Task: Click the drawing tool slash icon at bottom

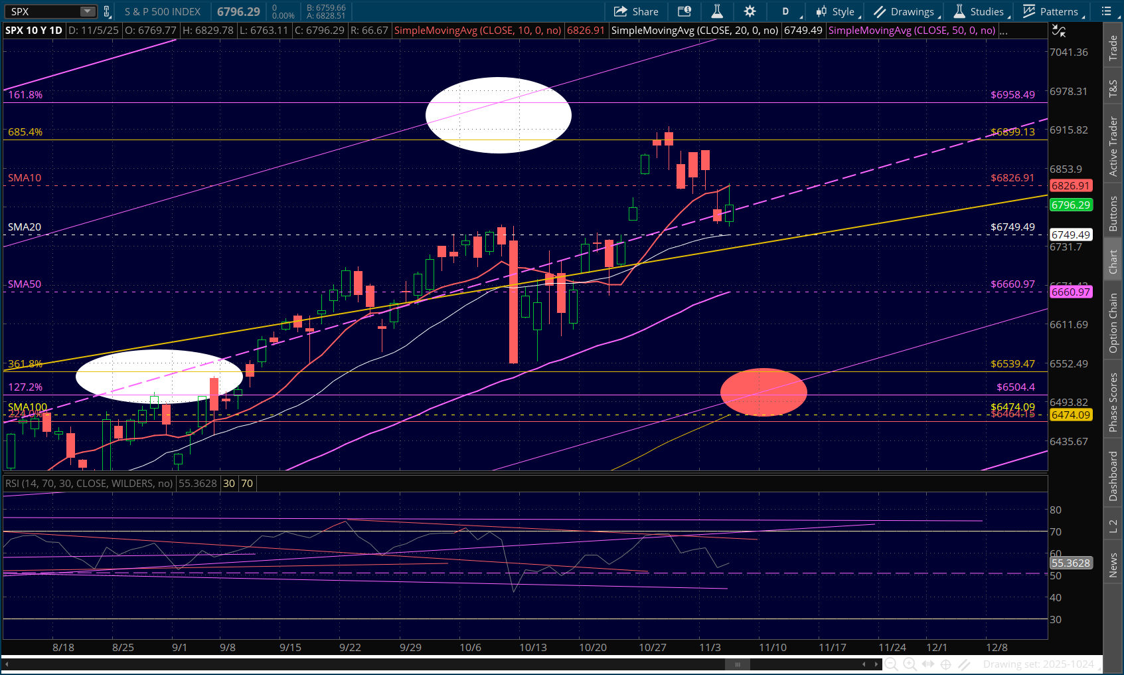Action: click(965, 664)
